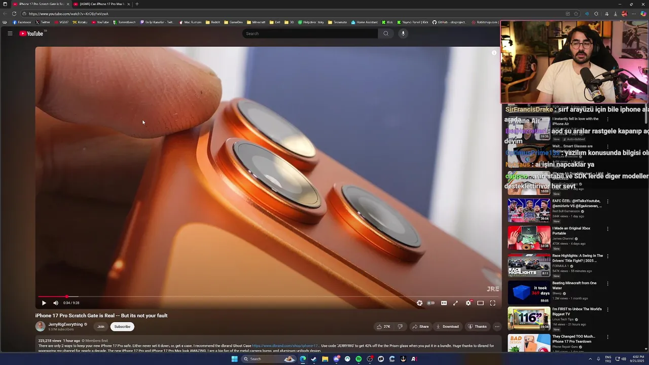Switch to theater mode
This screenshot has width=649, height=365.
480,303
